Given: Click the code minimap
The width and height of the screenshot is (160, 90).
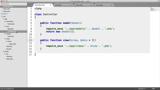Looking at the screenshot, I should [x=153, y=9].
